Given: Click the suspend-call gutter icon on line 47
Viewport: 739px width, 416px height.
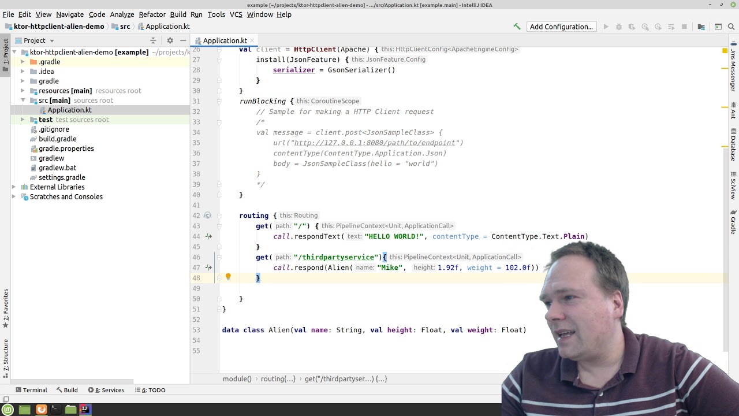Looking at the screenshot, I should pyautogui.click(x=208, y=268).
